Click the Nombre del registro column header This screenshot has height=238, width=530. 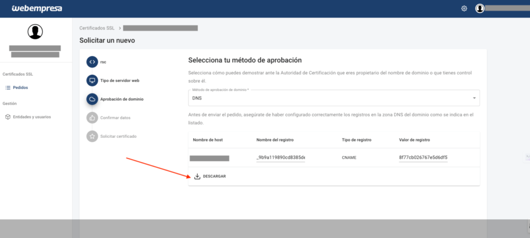coord(275,140)
